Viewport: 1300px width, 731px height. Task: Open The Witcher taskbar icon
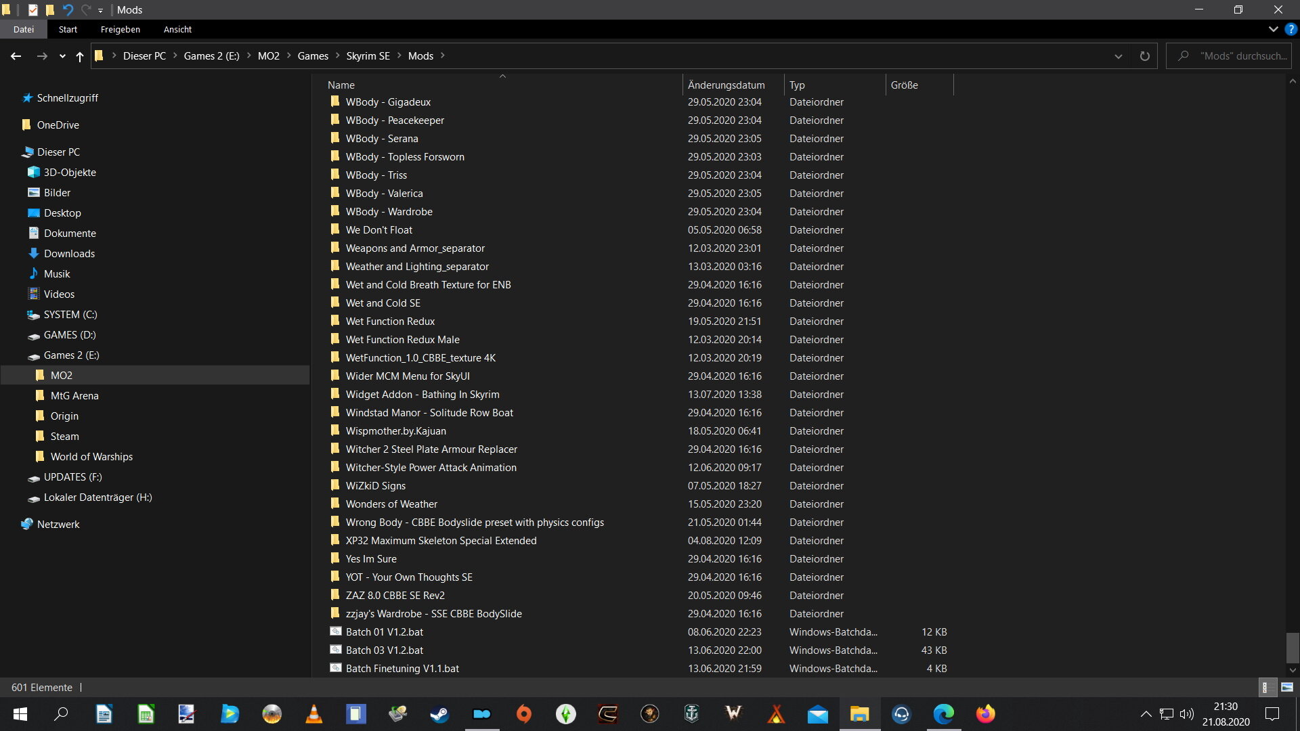733,714
